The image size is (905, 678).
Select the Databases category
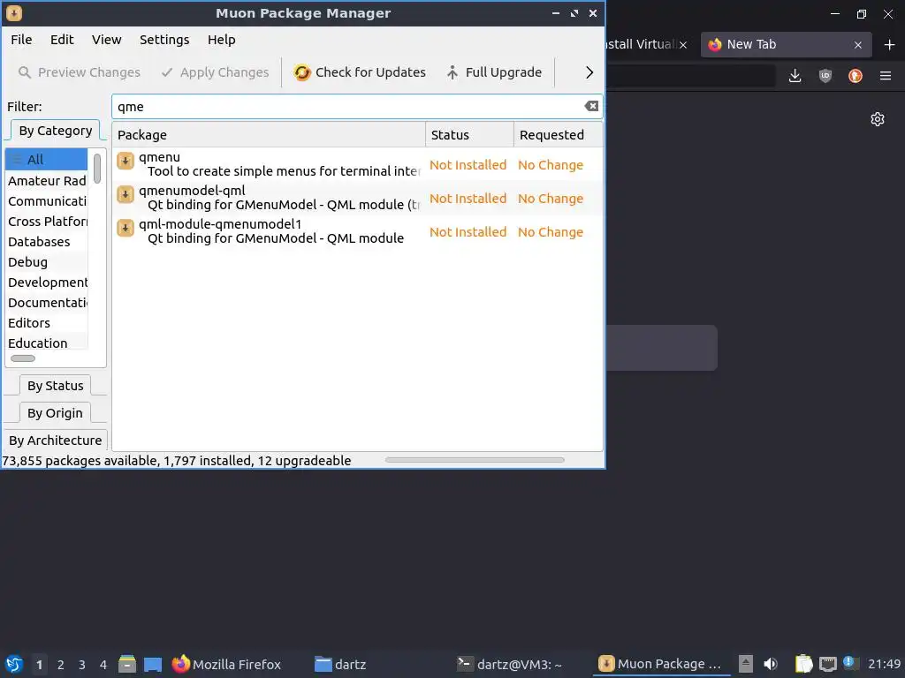[47, 242]
